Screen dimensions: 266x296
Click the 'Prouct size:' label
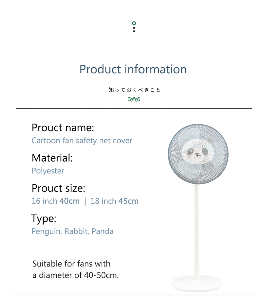[58, 188]
